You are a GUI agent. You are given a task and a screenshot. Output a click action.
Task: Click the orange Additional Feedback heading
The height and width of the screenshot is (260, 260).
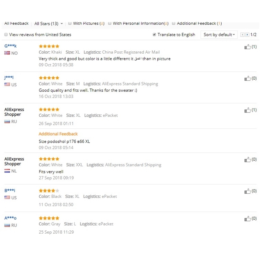click(58, 134)
